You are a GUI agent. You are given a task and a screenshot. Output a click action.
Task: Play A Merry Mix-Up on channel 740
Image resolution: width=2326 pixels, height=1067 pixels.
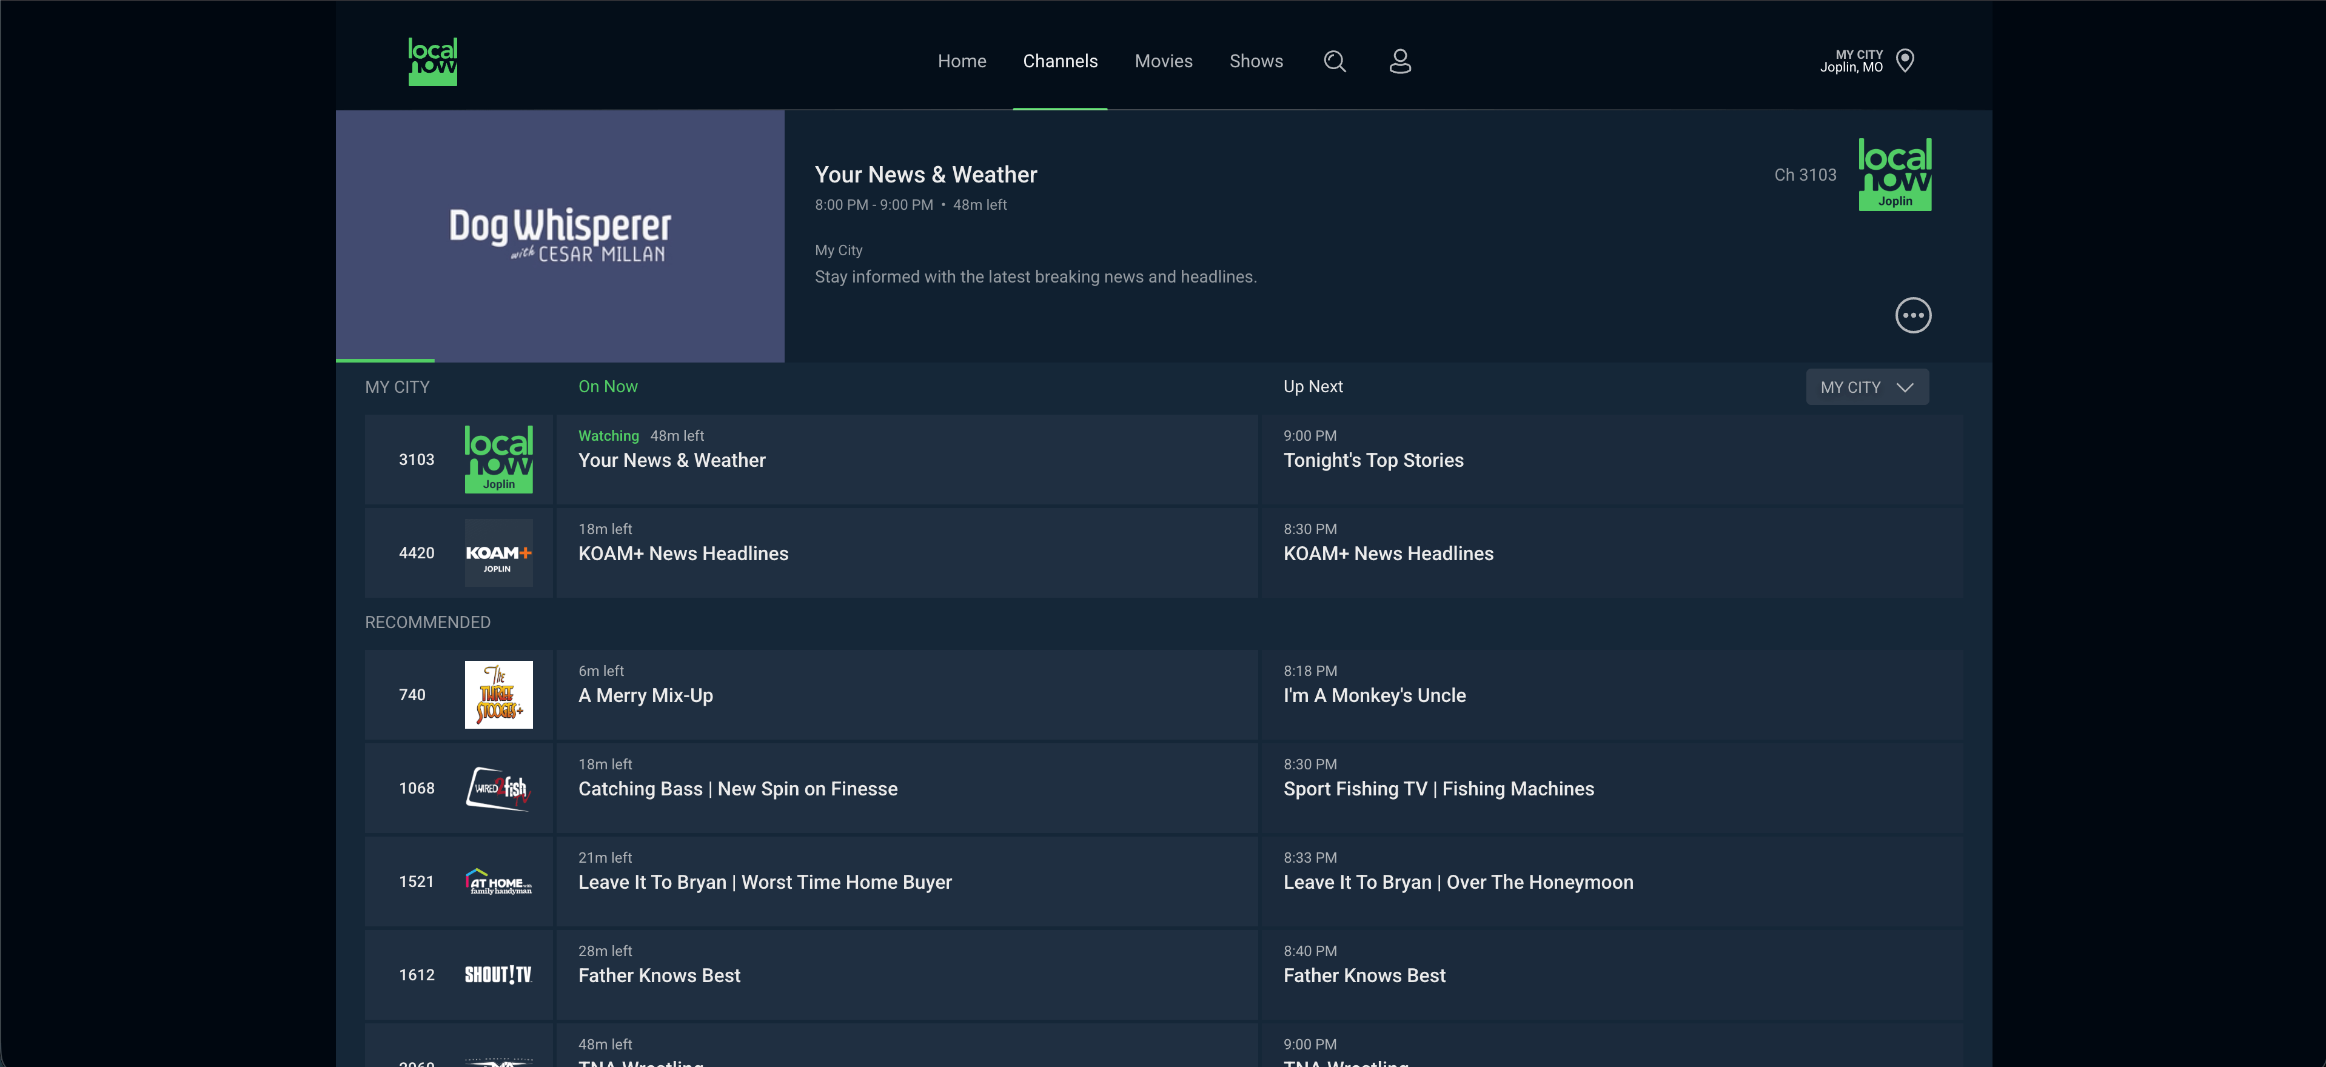click(907, 695)
